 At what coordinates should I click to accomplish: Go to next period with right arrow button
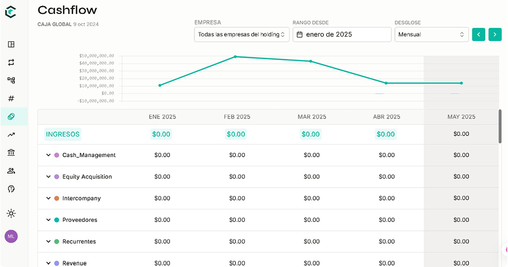[495, 34]
